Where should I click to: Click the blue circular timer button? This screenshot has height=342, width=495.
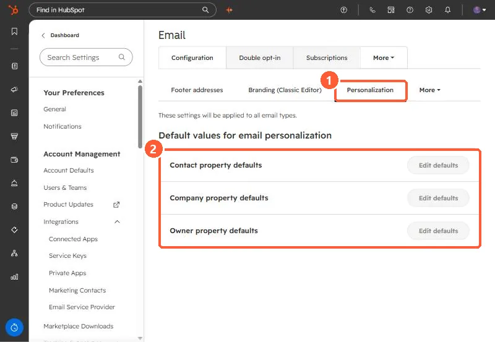tap(14, 328)
